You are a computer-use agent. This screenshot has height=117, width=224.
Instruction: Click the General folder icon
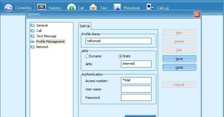click(x=33, y=25)
